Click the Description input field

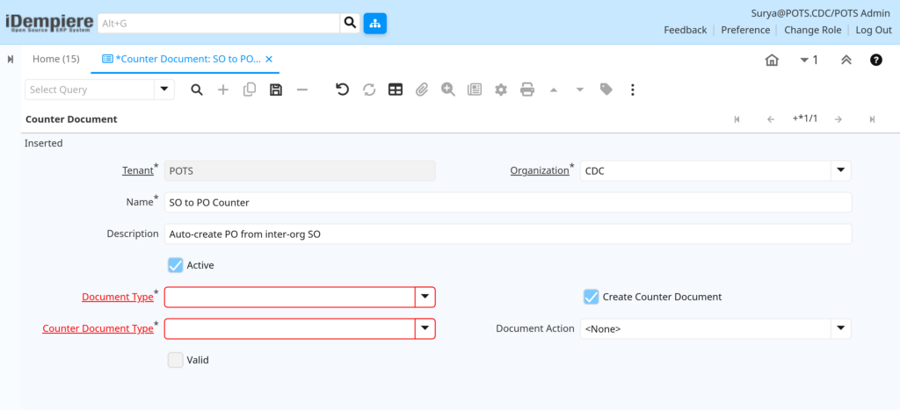click(508, 234)
